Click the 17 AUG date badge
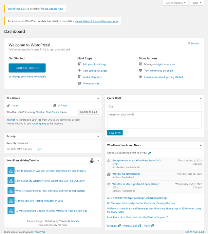The width and height of the screenshot is (208, 234). (11, 171)
